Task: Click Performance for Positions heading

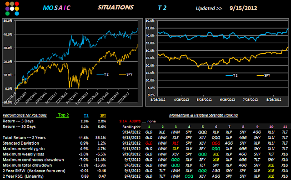Action: (25, 115)
